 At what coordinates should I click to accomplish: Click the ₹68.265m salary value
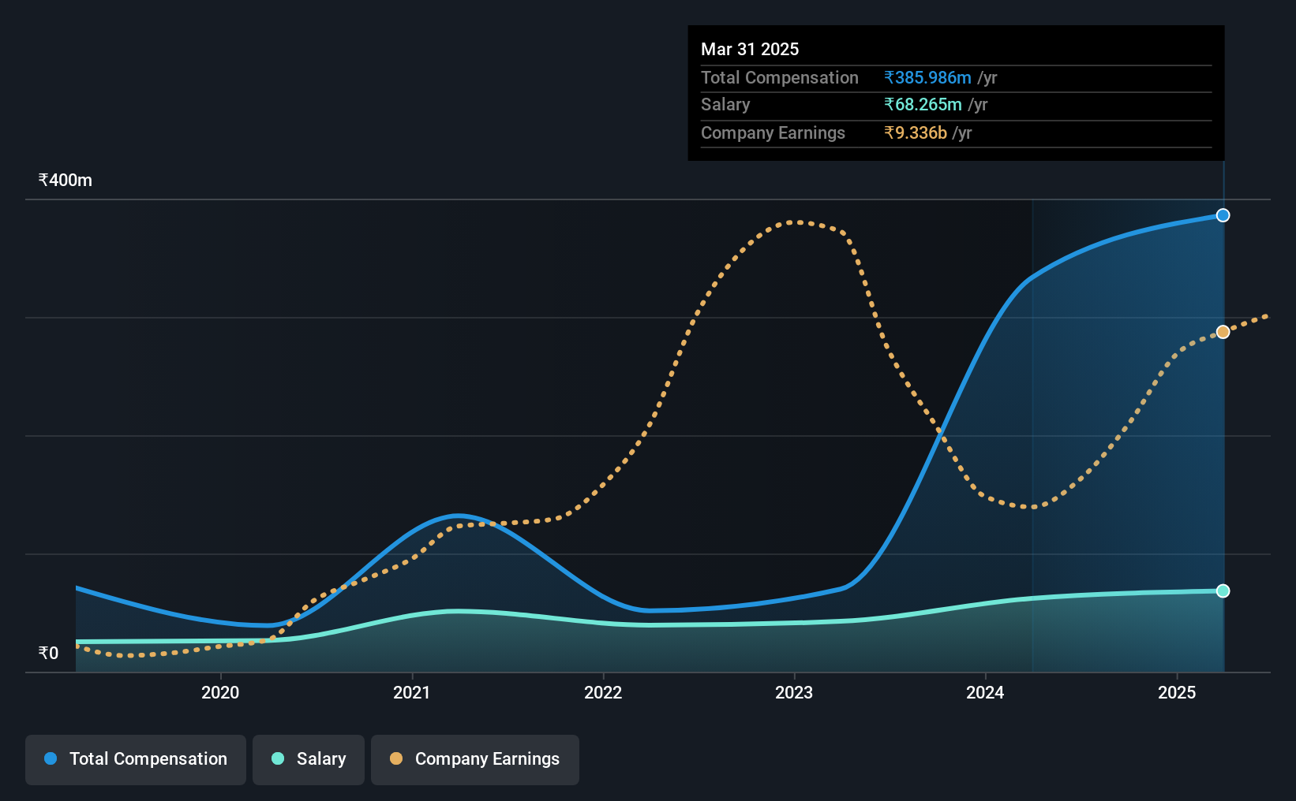coord(923,104)
